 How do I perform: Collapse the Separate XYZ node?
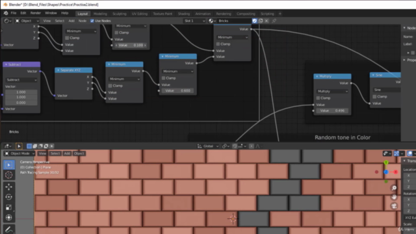pos(58,70)
